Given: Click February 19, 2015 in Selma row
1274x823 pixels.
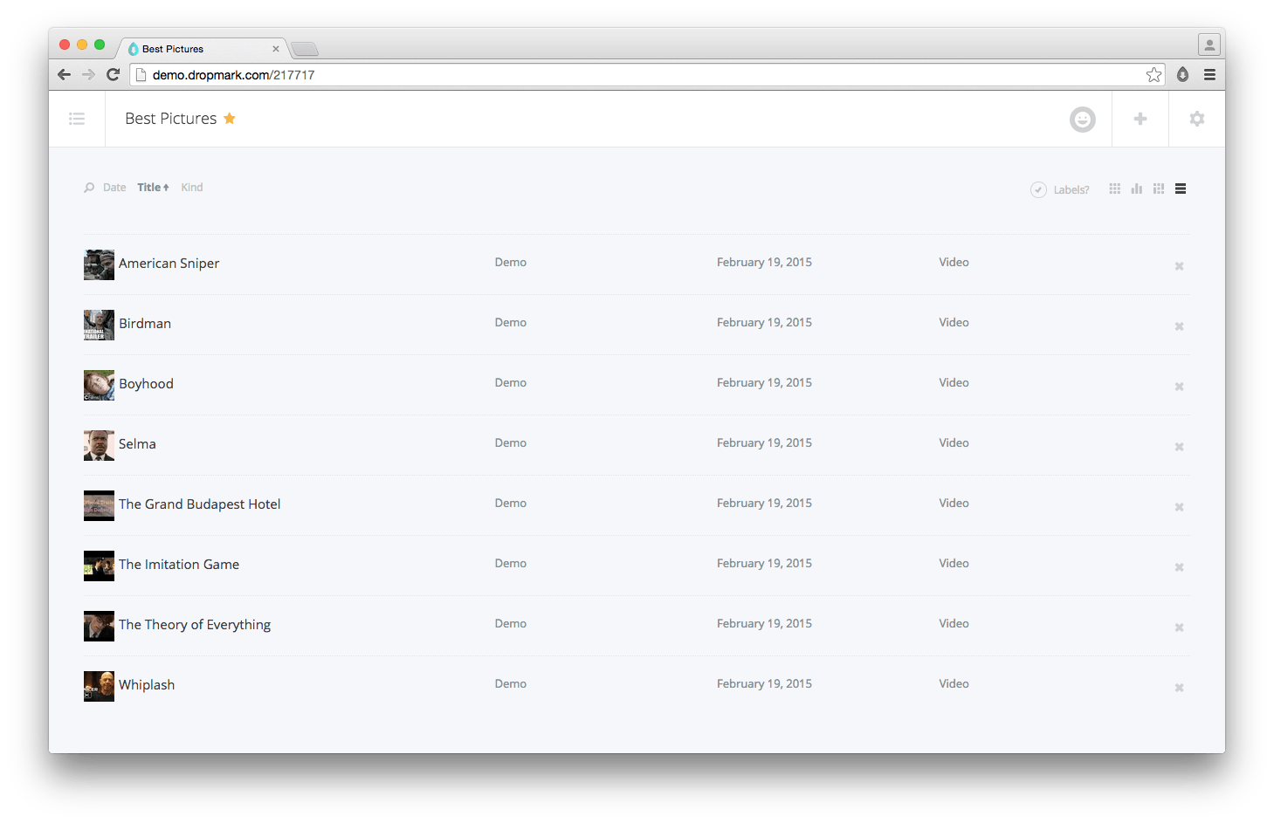Looking at the screenshot, I should coord(764,443).
